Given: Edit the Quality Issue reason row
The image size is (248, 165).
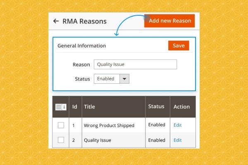Looking at the screenshot, I should point(177,140).
